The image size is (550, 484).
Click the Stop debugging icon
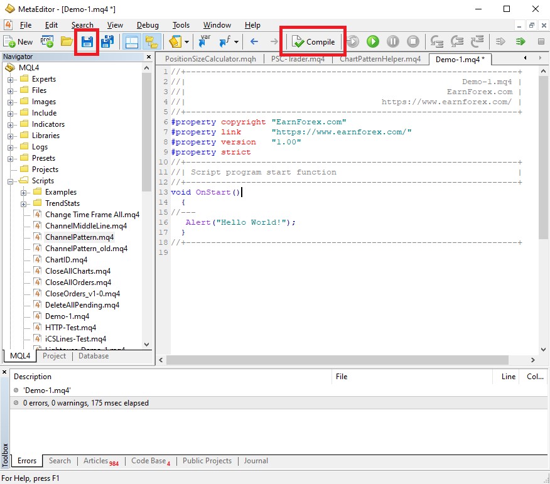413,42
